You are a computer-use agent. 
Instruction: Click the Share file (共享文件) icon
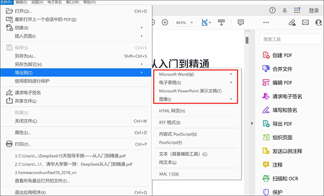coord(9,100)
